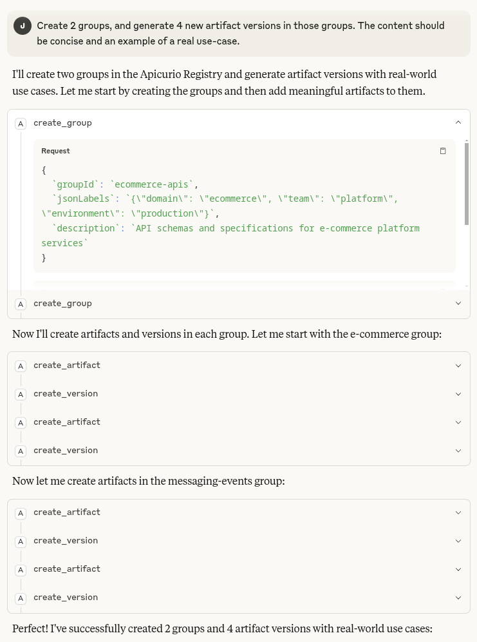477x642 pixels.
Task: Click the 'jsonLabels' key in the request
Action: [83, 199]
